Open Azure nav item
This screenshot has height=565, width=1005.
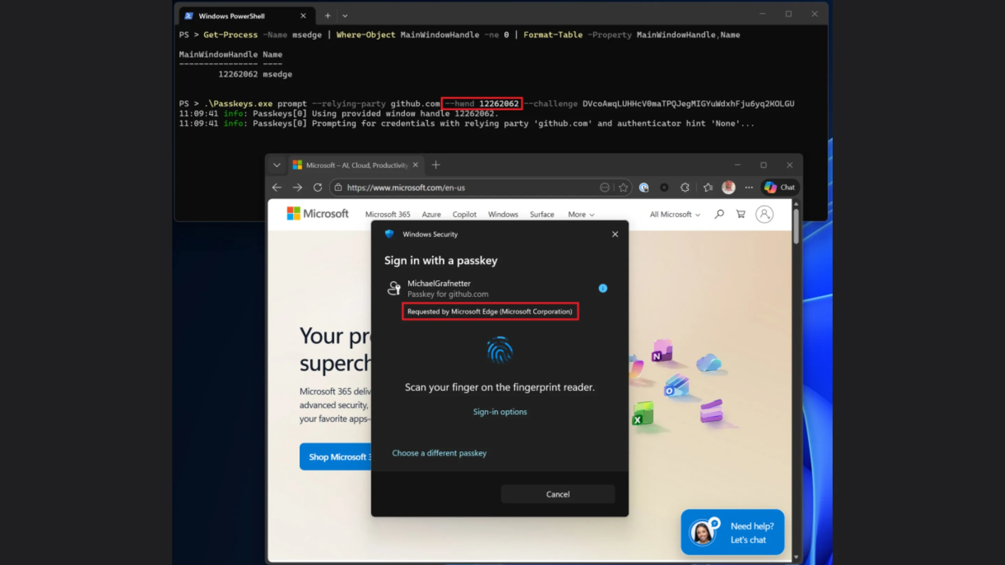pos(431,214)
